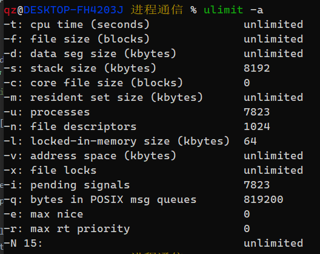
Task: Click the unlimited value for -f file size
Action: pyautogui.click(x=273, y=39)
